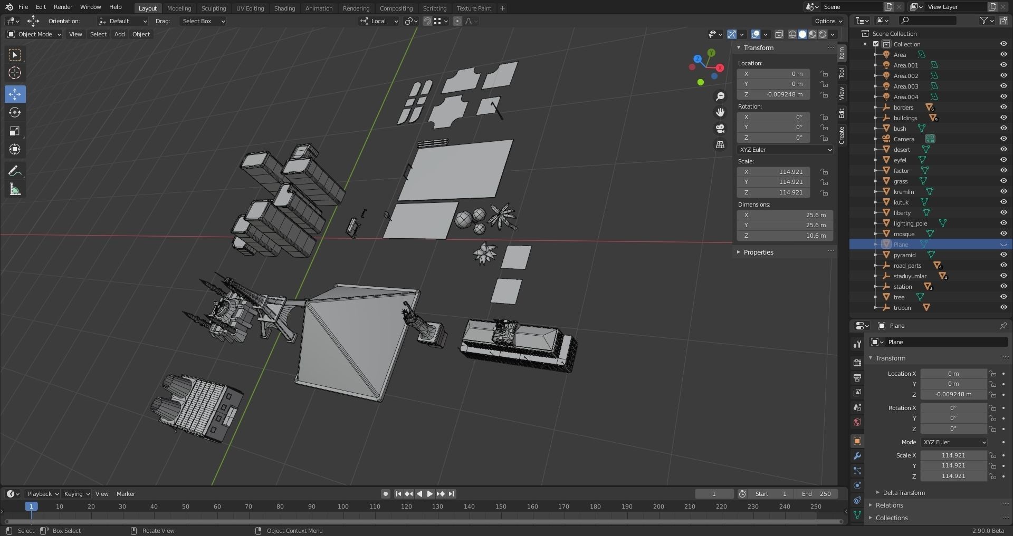Select the Cursor tool in the toolbar

click(x=15, y=73)
